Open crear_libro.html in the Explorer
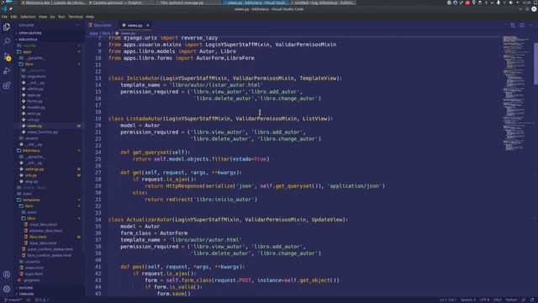Viewport: 538px width, 303px height. pos(43,225)
